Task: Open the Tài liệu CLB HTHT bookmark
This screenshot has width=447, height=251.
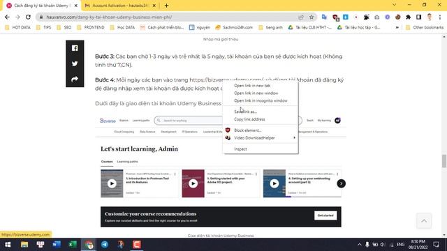Action: pyautogui.click(x=310, y=28)
